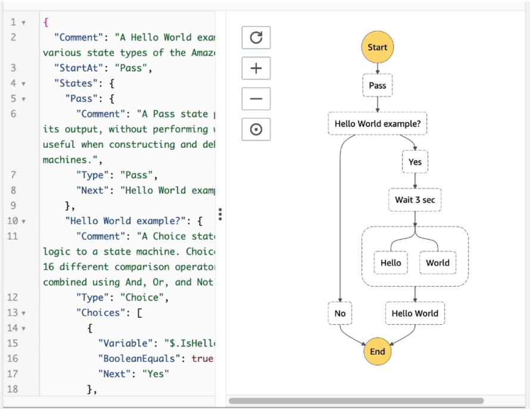Click the "Comment" key on line 6
This screenshot has height=409, width=530.
(x=101, y=114)
